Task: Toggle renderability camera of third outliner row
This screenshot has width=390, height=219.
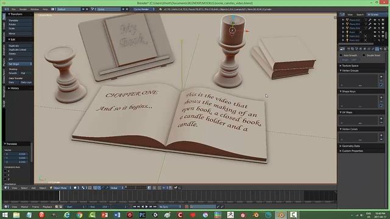Action: pyautogui.click(x=383, y=28)
